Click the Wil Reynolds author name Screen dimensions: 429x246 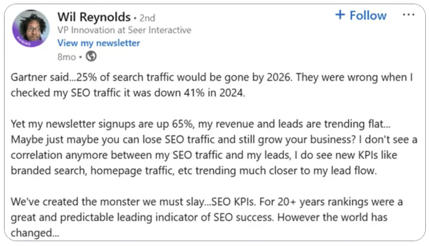click(94, 17)
